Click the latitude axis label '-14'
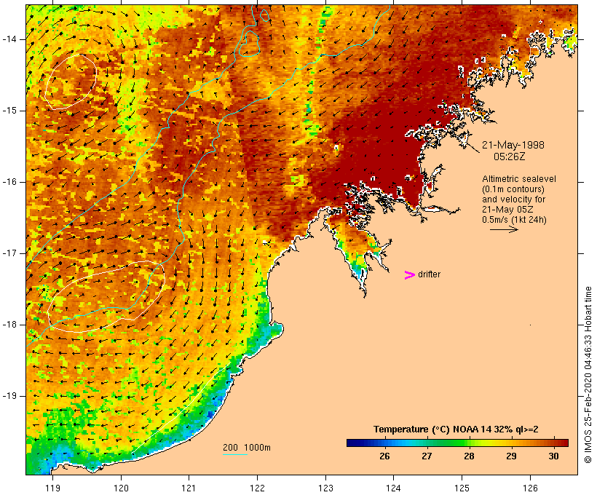This screenshot has width=597, height=495. 9,39
